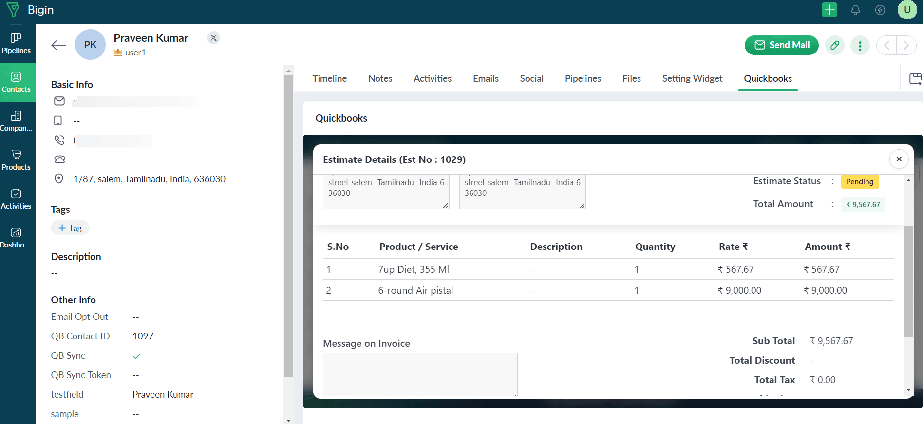Viewport: 923px width, 424px height.
Task: Add a new Tag to contact
Action: pyautogui.click(x=70, y=228)
